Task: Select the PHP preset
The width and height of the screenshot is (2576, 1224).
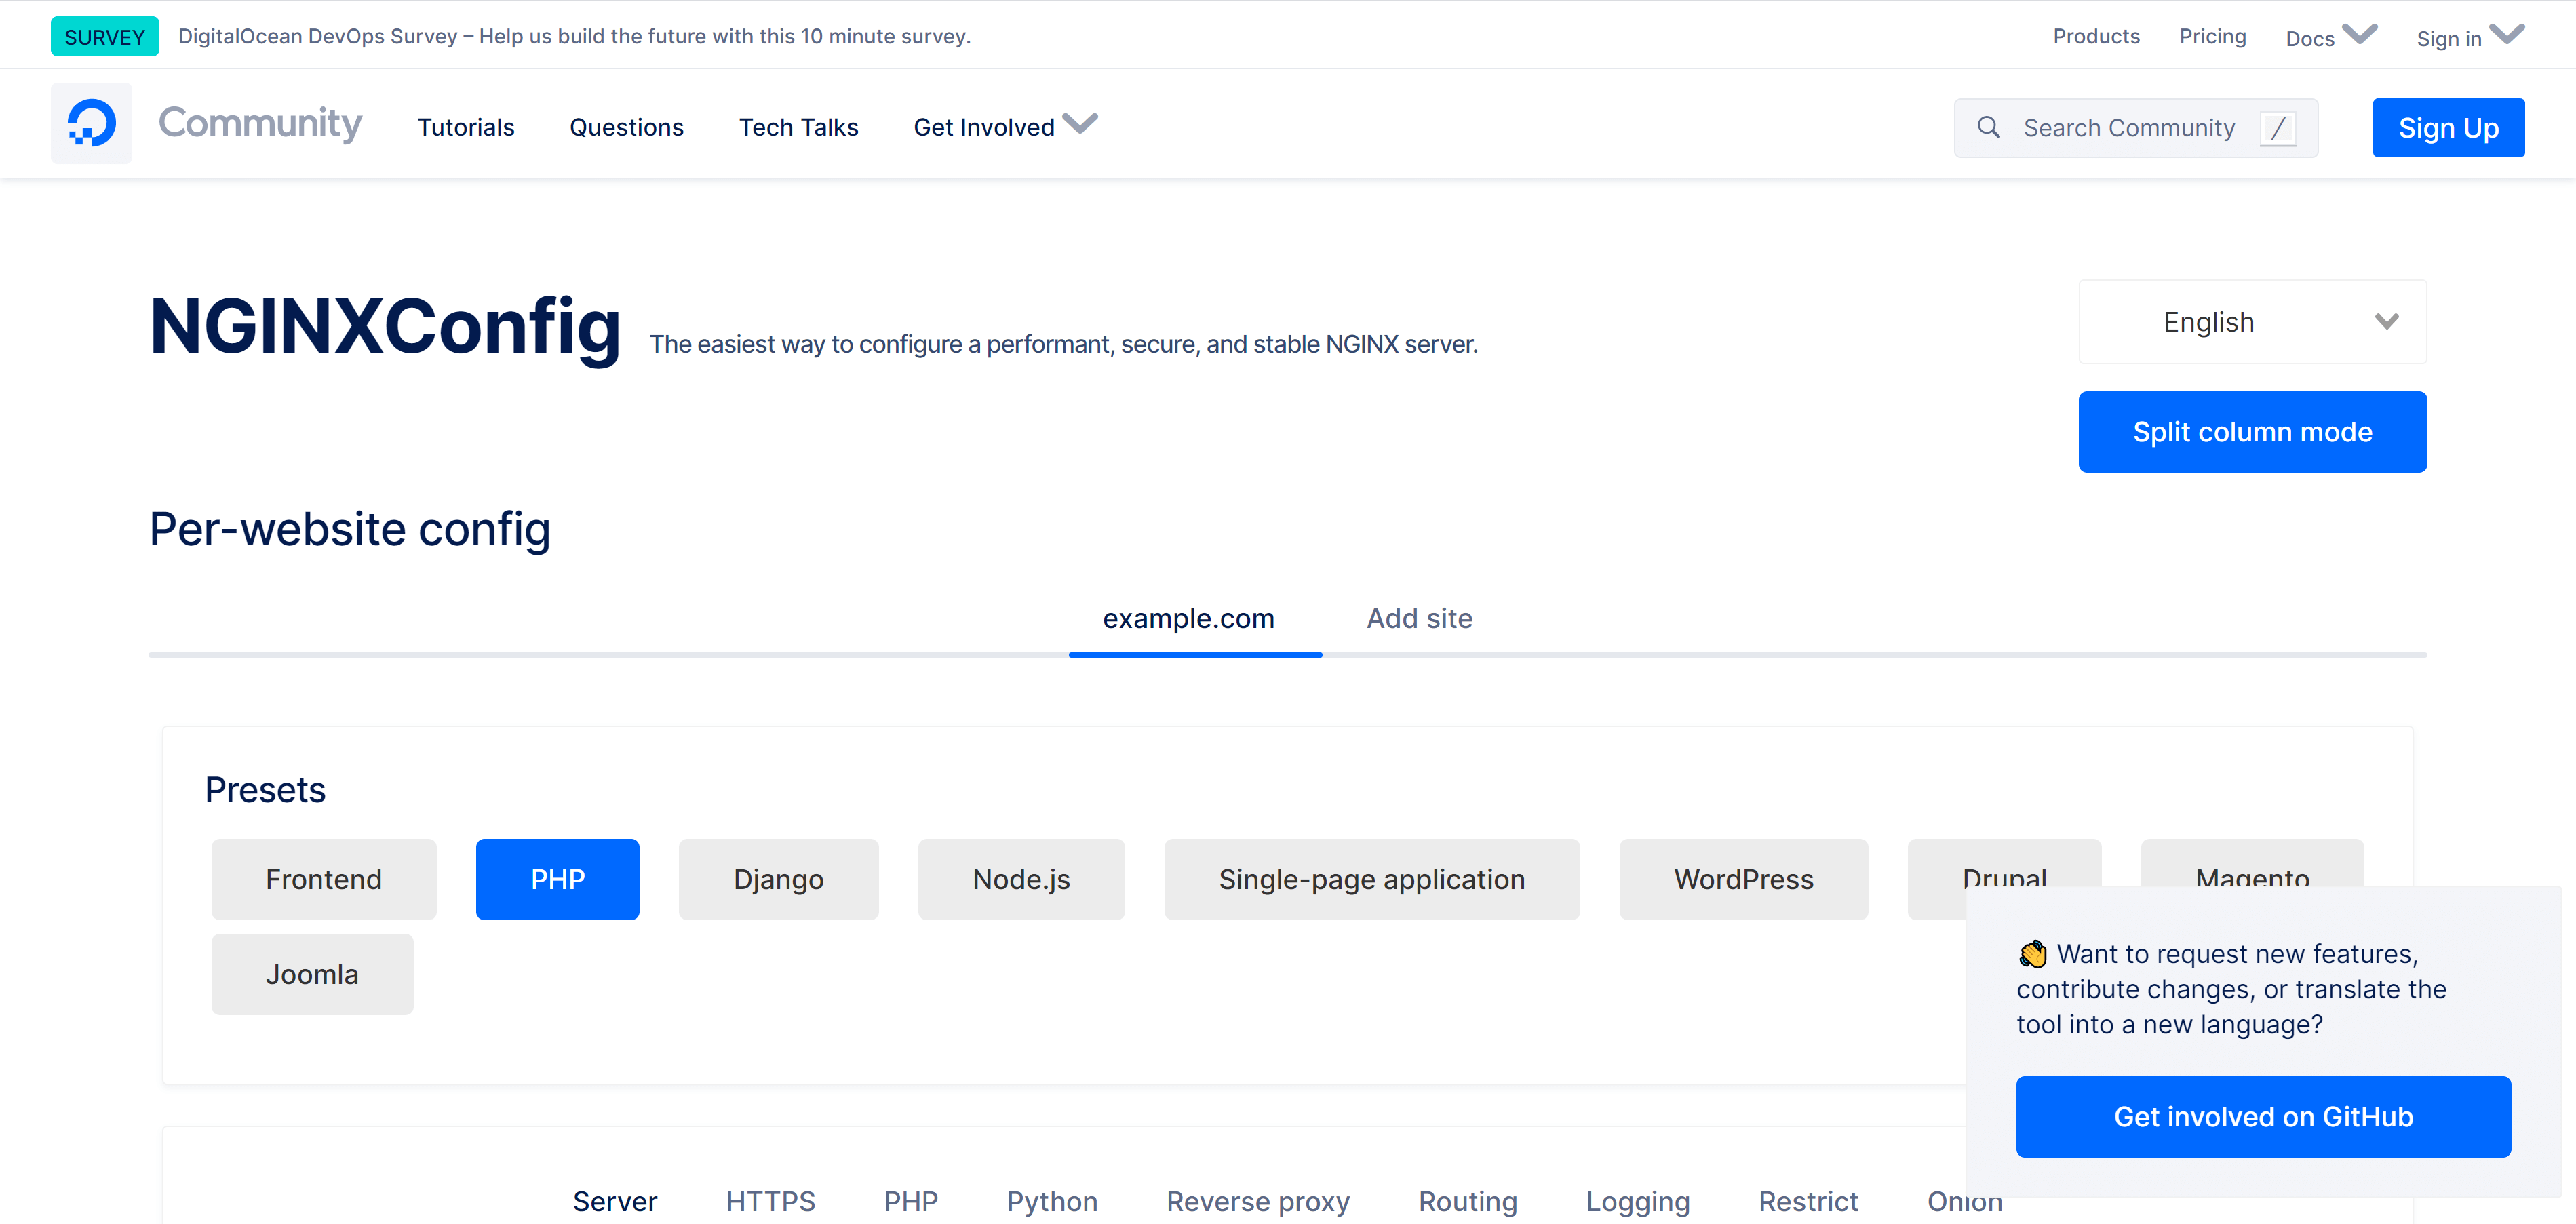Action: pyautogui.click(x=557, y=879)
